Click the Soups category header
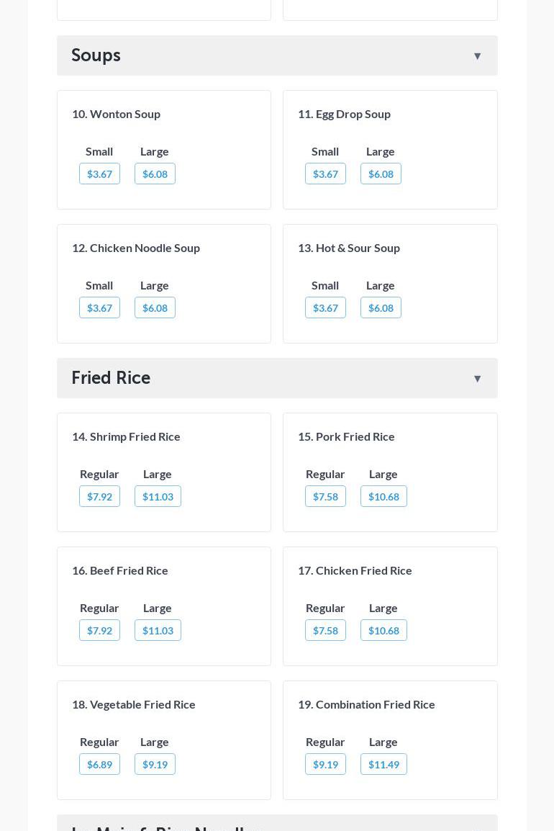The image size is (554, 831). pyautogui.click(x=96, y=55)
